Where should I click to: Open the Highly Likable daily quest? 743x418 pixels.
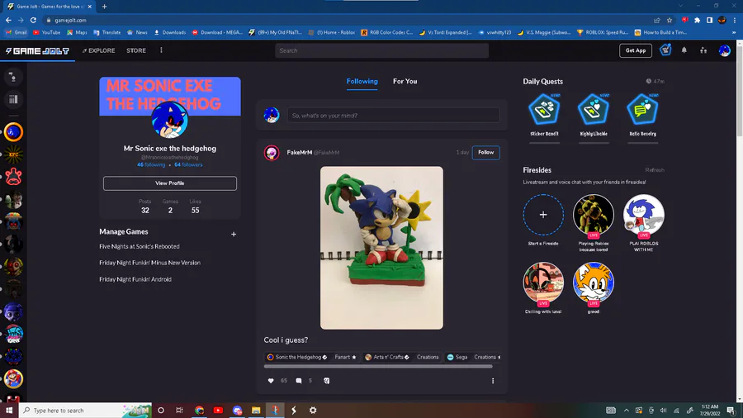(x=594, y=115)
